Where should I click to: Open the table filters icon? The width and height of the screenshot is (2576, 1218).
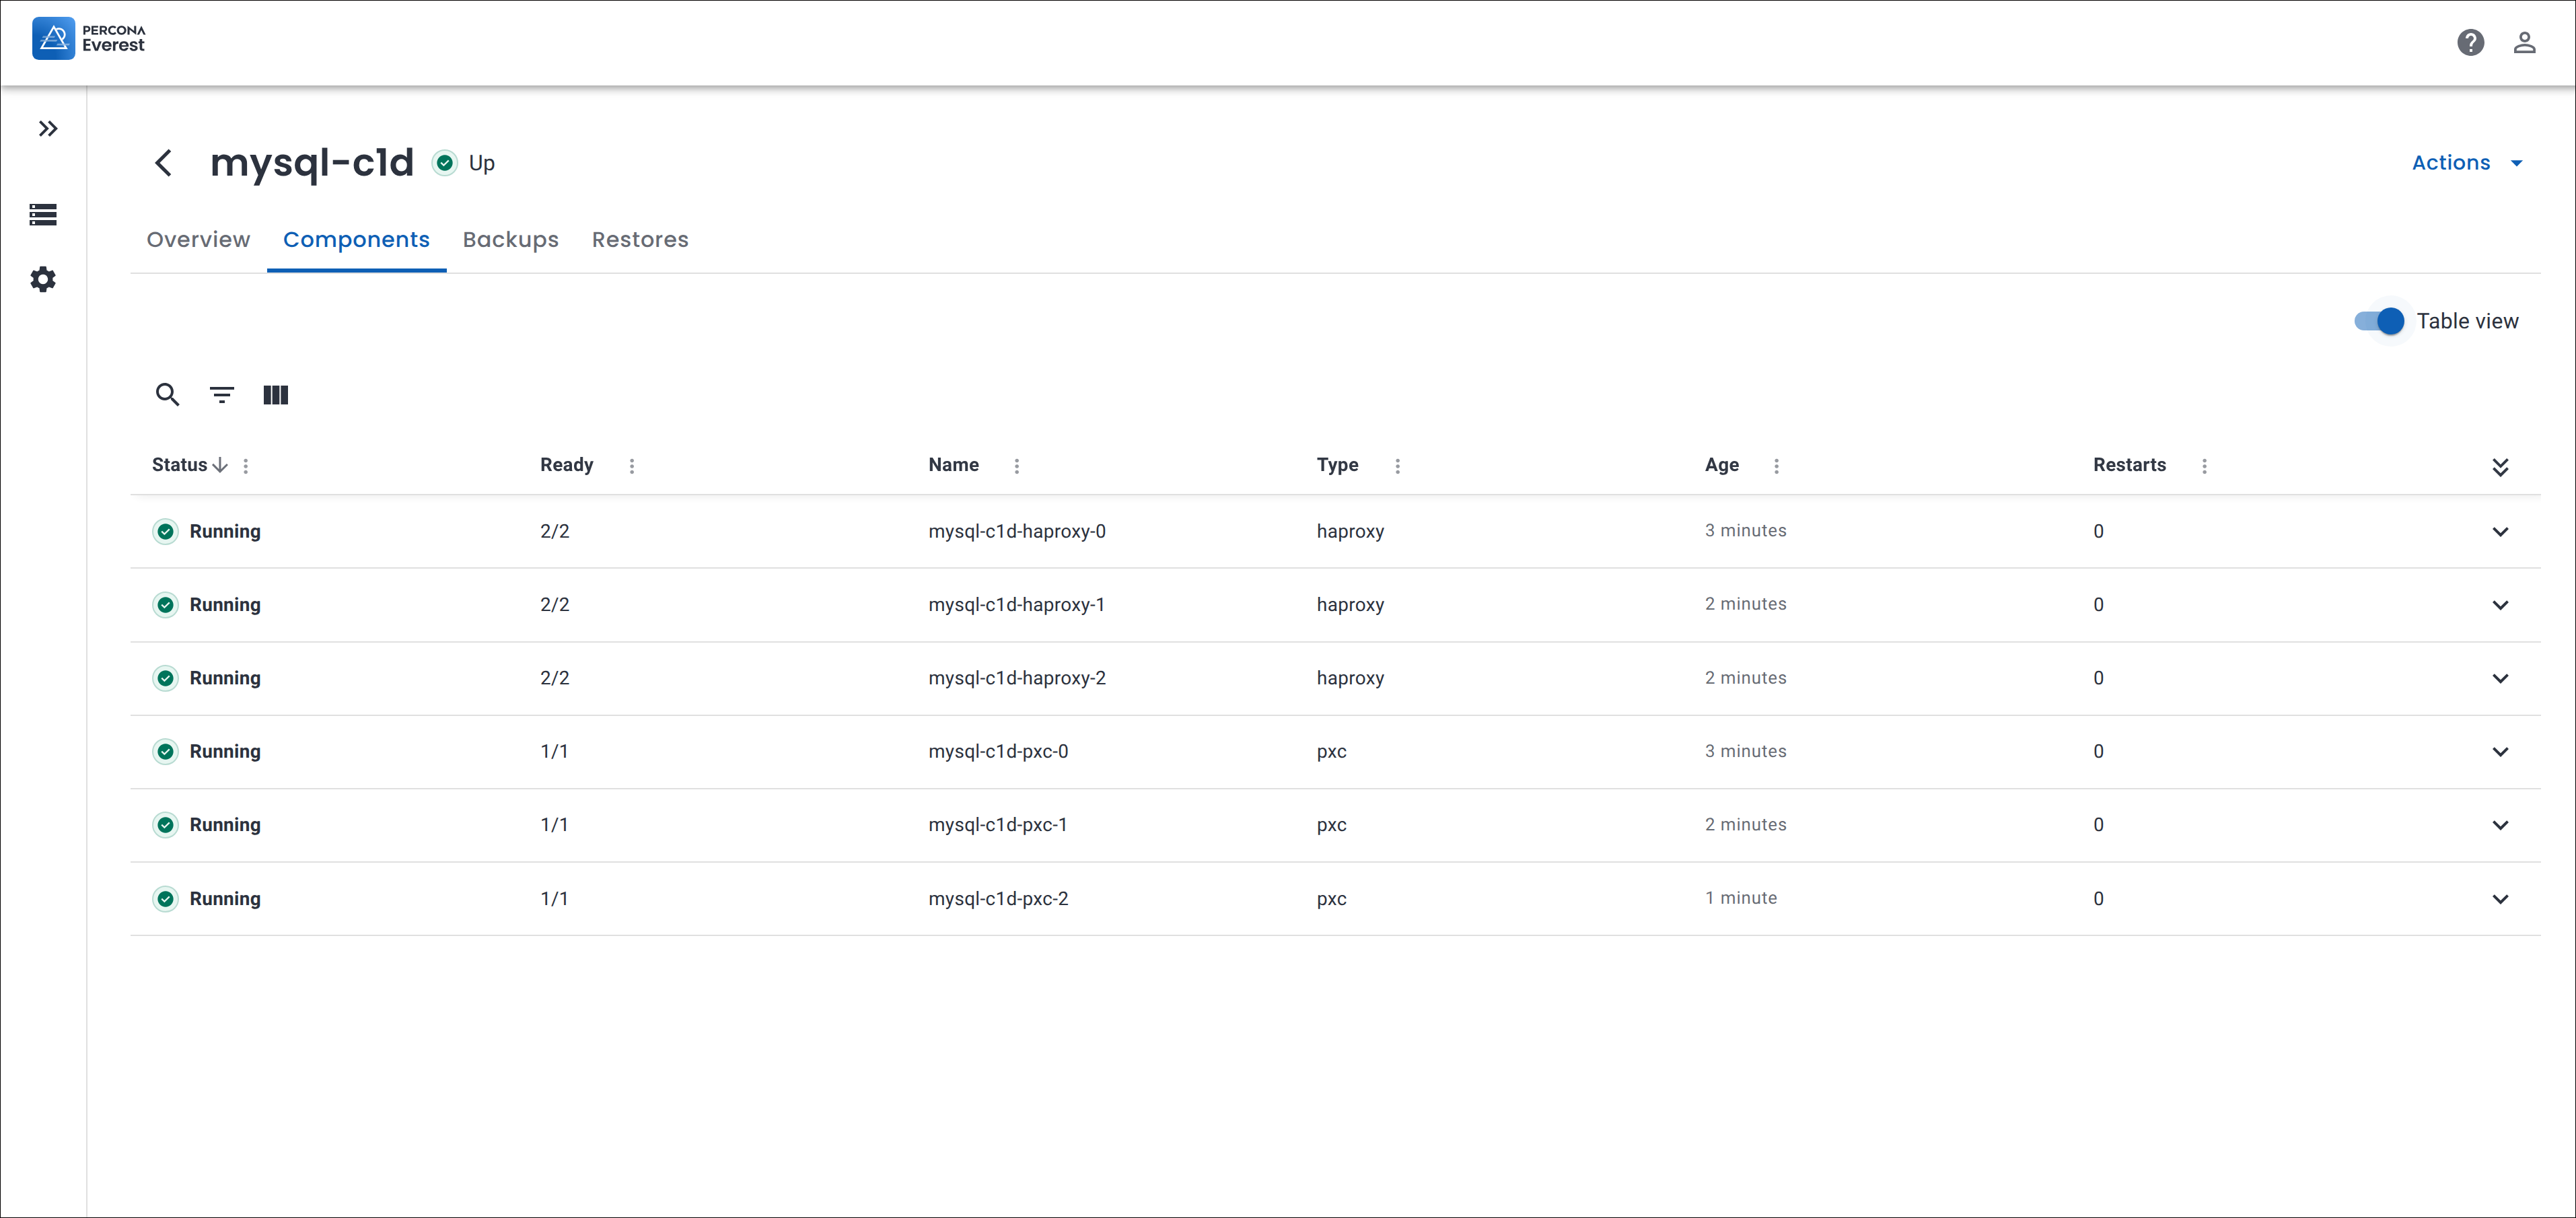(x=221, y=395)
